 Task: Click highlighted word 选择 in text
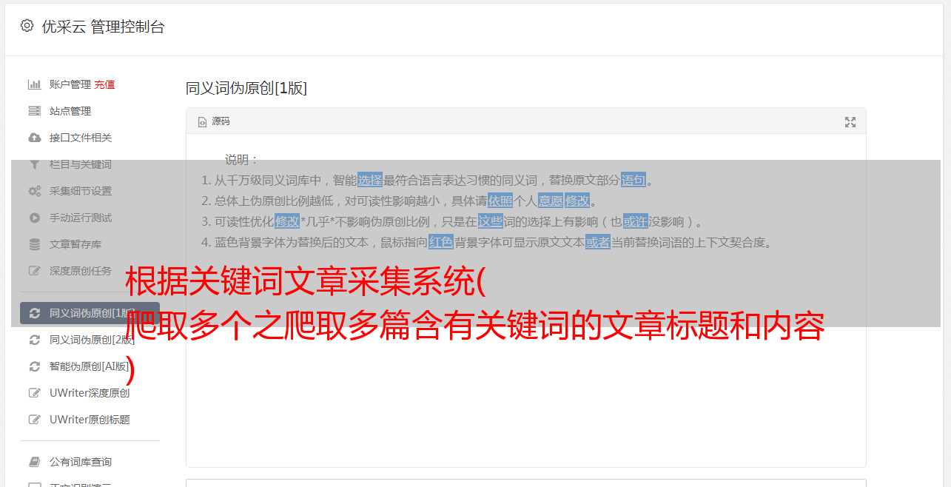point(370,180)
